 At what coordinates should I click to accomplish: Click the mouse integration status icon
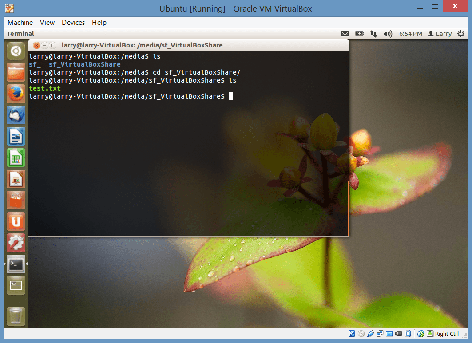tap(421, 333)
